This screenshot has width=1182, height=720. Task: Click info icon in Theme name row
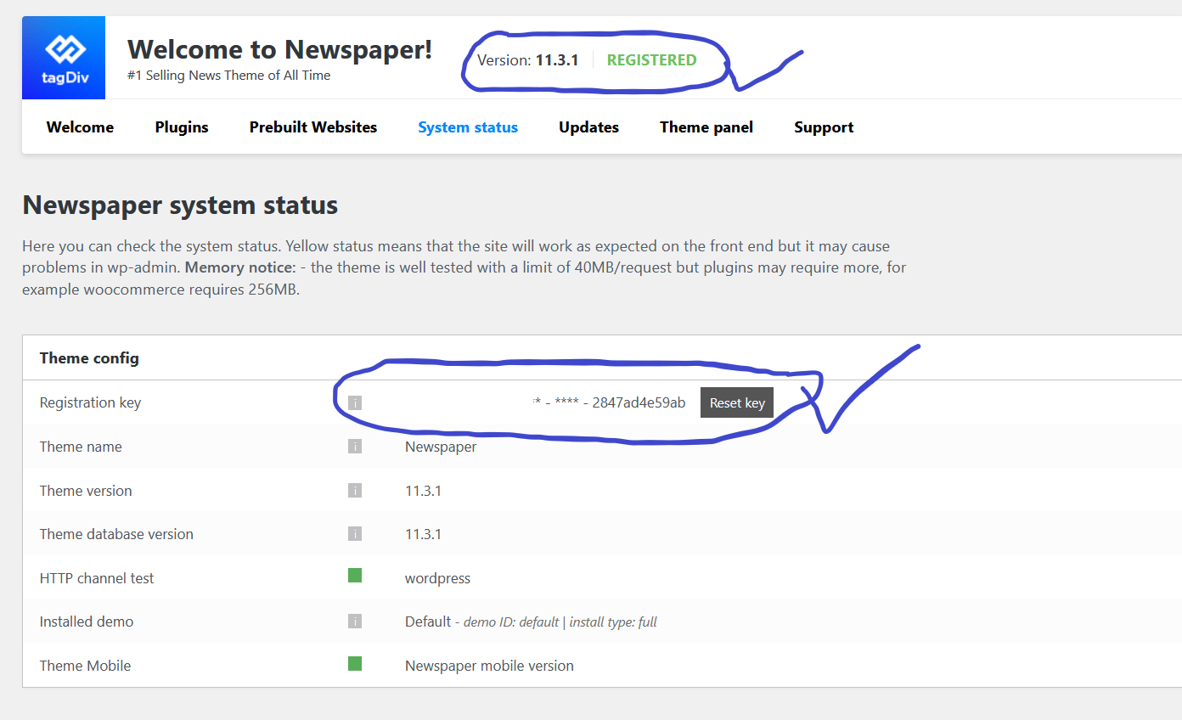click(x=355, y=447)
